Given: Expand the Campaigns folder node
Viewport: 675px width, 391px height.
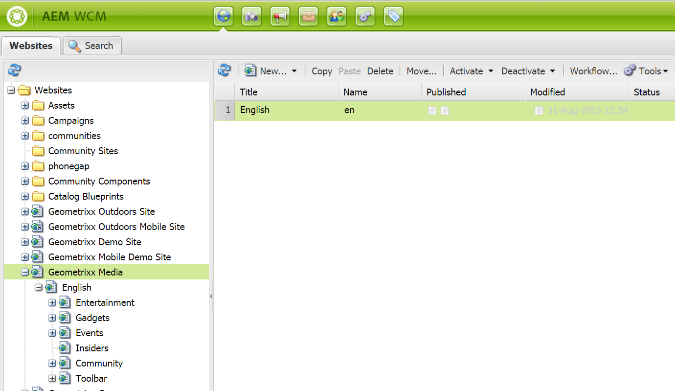Looking at the screenshot, I should tap(25, 121).
